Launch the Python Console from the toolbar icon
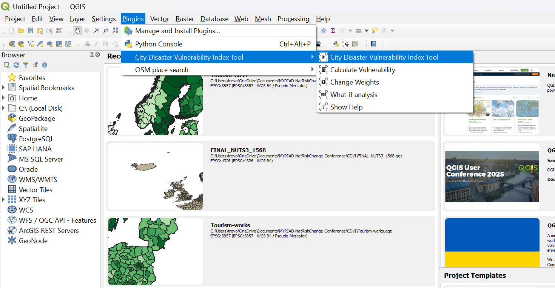The height and width of the screenshot is (288, 555). click(336, 44)
